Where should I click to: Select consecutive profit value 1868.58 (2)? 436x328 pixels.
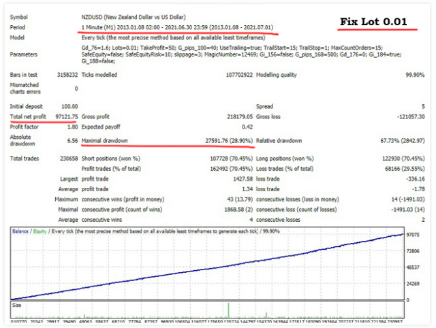[x=238, y=210]
